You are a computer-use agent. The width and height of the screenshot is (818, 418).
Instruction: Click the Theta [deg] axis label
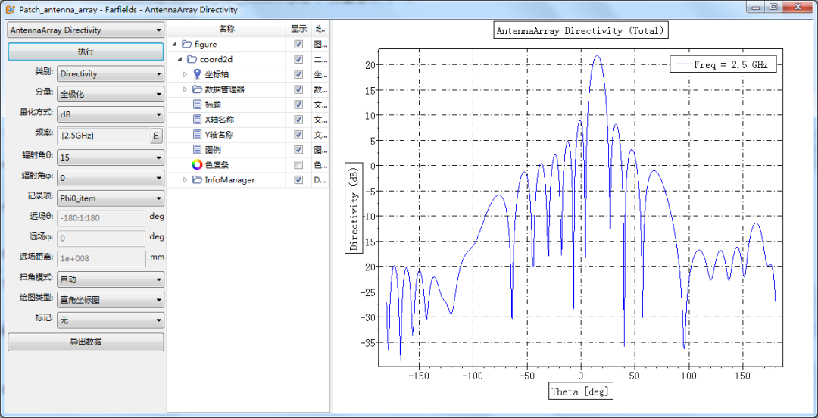[x=581, y=391]
